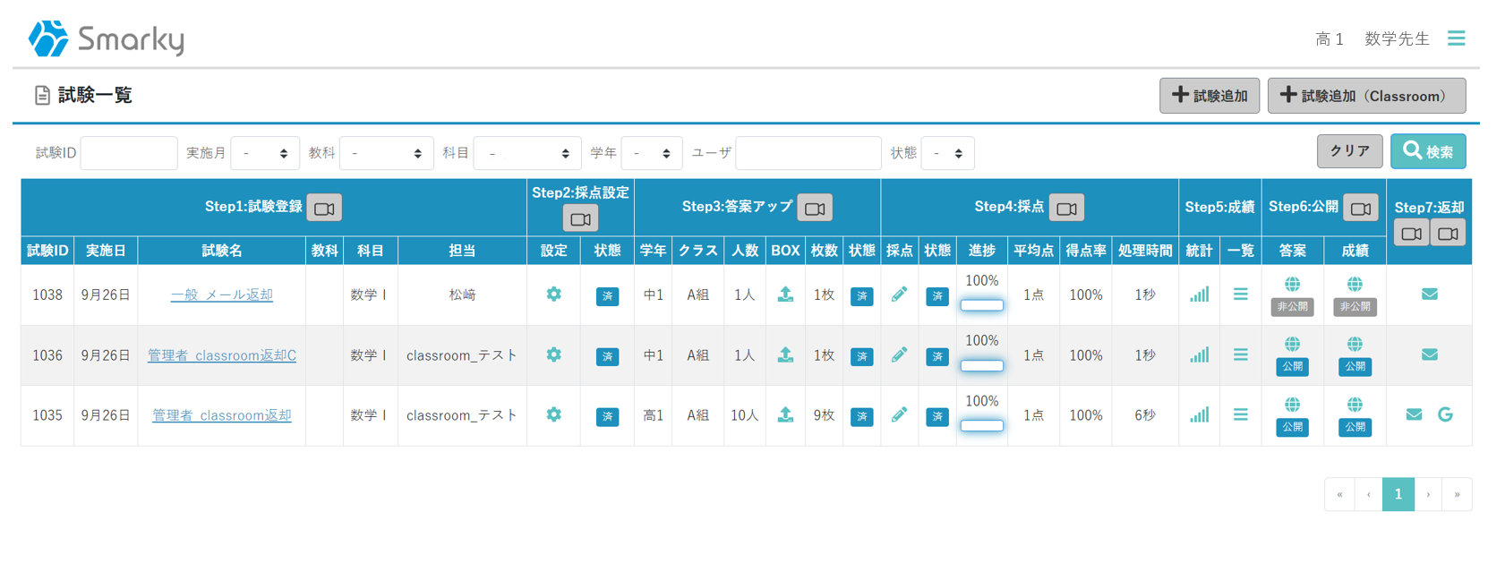
Task: Open the hamburger menu at top right
Action: 1456,38
